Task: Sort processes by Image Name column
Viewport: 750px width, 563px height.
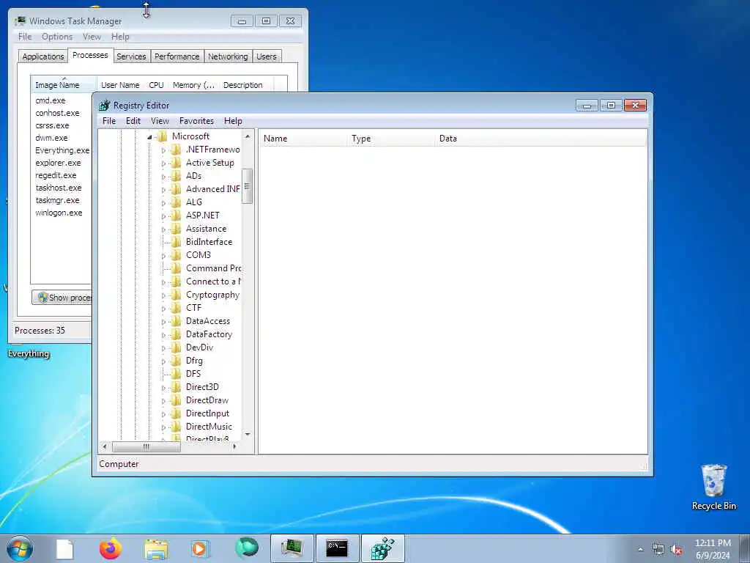Action: click(x=64, y=85)
